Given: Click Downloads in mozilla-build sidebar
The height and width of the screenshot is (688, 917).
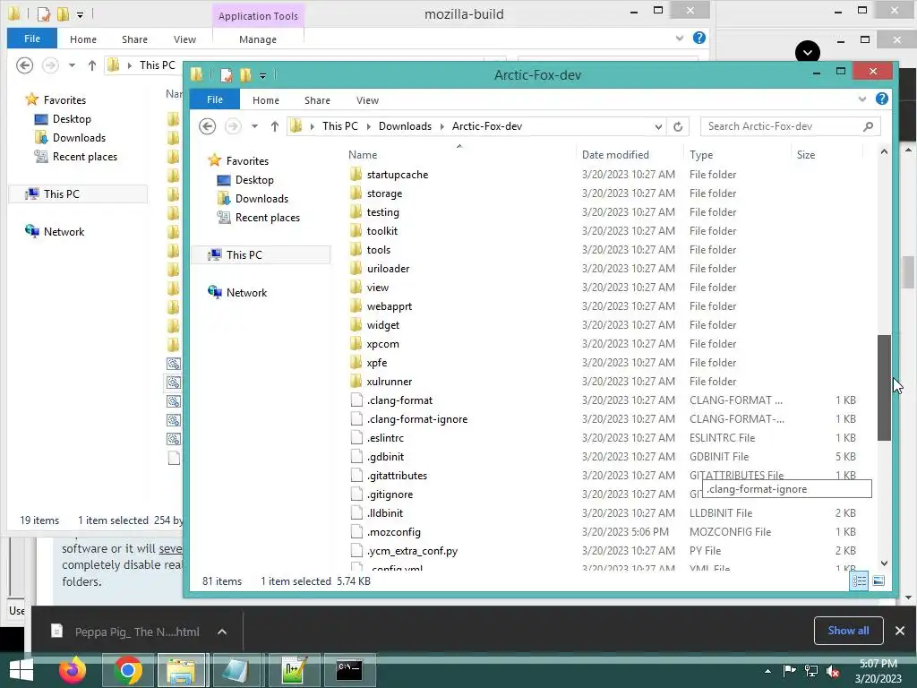Looking at the screenshot, I should coord(79,137).
